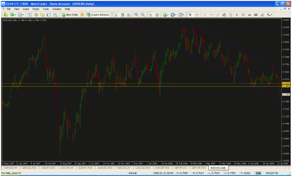Screen dimensions: 292x176
Task: Toggle the Terminal window icon
Action: [x=49, y=15]
